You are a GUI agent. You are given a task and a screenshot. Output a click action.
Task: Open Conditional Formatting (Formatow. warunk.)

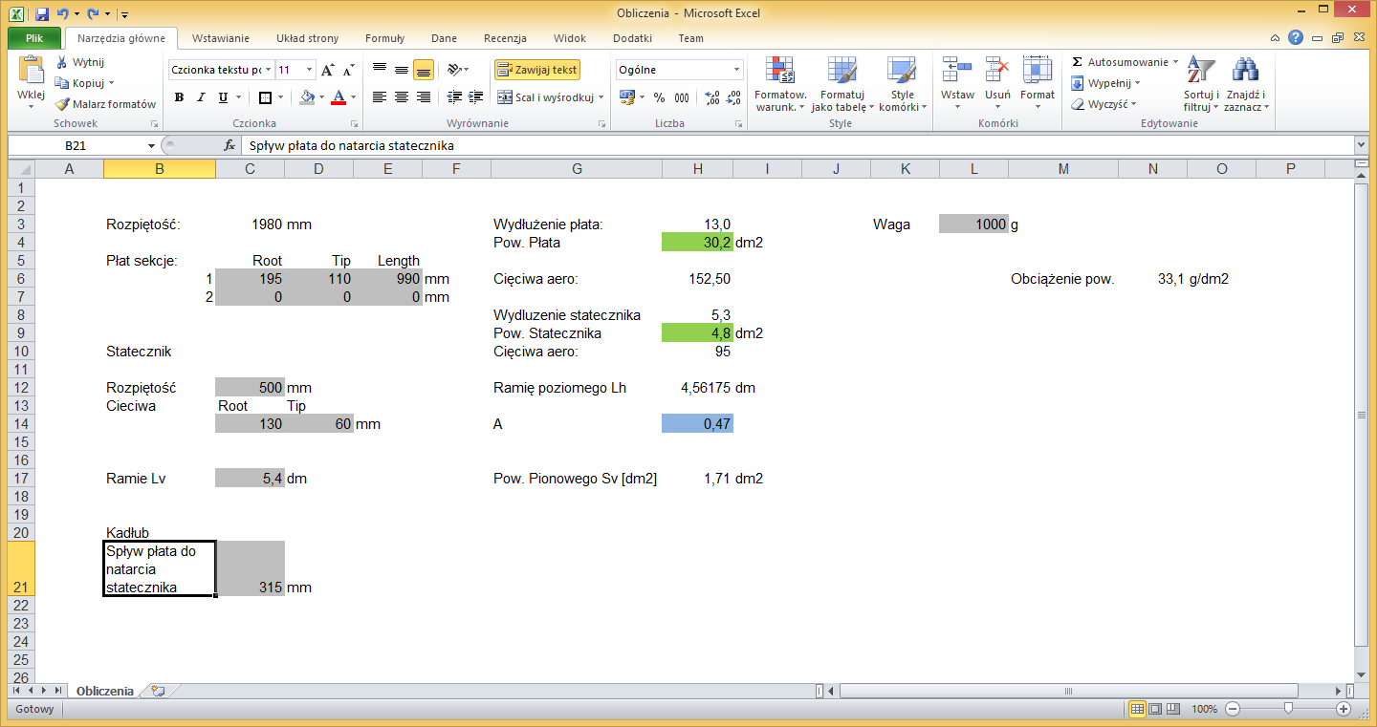[780, 71]
